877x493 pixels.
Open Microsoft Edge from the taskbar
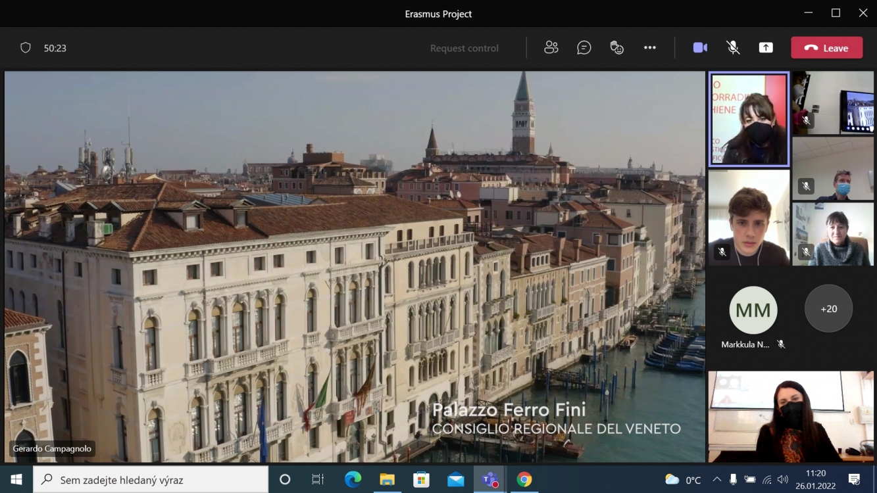coord(353,480)
